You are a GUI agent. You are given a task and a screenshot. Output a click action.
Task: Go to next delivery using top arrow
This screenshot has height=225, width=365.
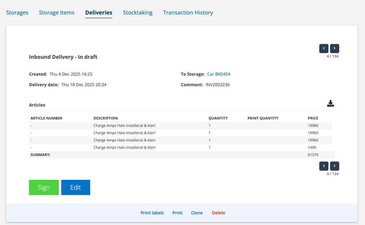pos(334,48)
